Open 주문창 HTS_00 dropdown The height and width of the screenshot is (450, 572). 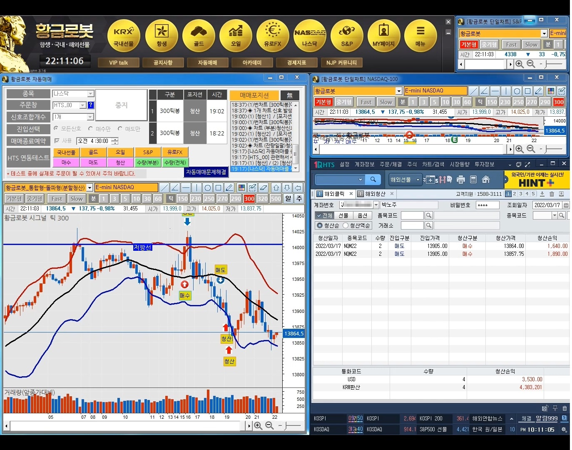pyautogui.click(x=83, y=105)
